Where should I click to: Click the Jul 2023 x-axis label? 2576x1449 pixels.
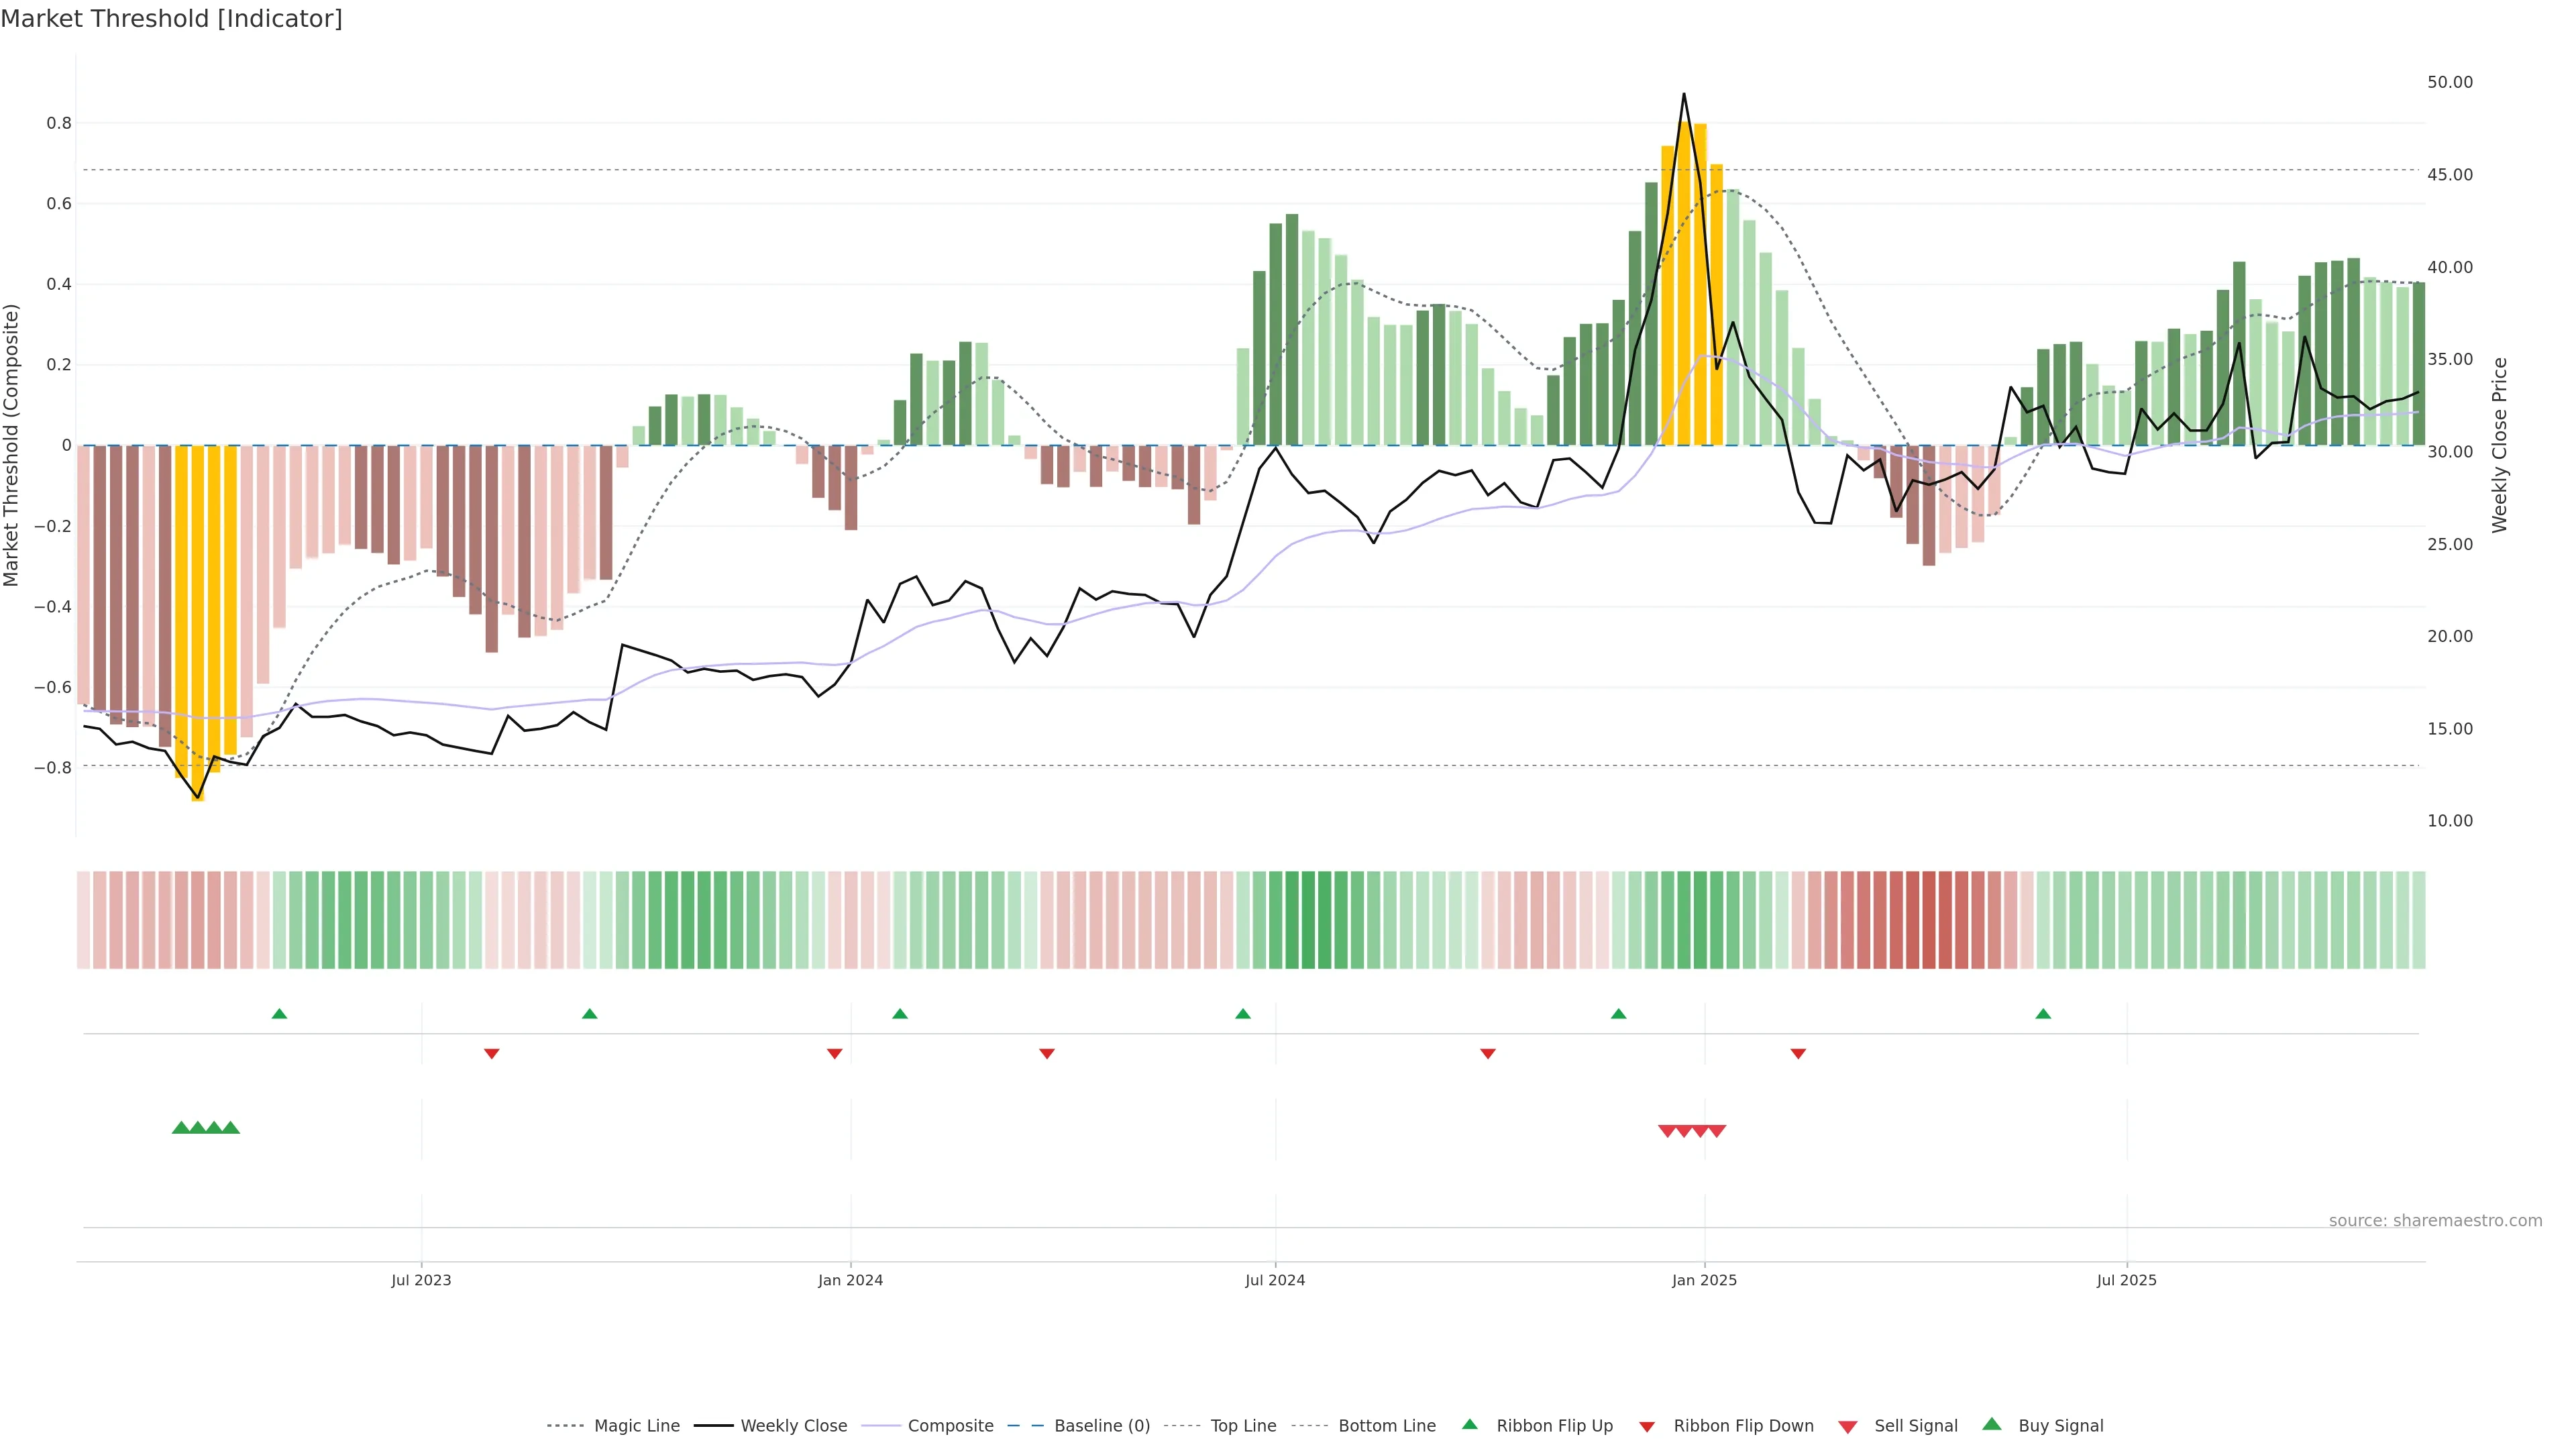click(421, 1280)
